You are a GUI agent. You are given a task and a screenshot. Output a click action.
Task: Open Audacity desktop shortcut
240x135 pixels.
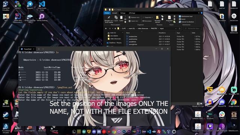[210, 103]
